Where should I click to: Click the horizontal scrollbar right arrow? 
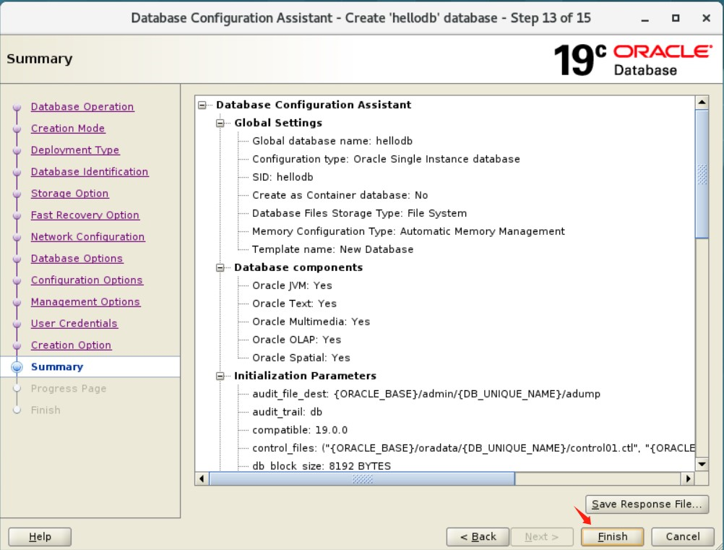point(688,478)
